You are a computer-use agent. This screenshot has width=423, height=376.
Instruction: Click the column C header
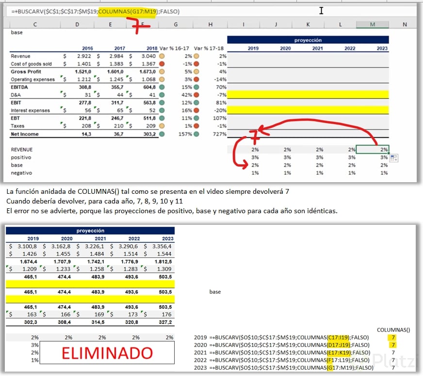[35, 24]
